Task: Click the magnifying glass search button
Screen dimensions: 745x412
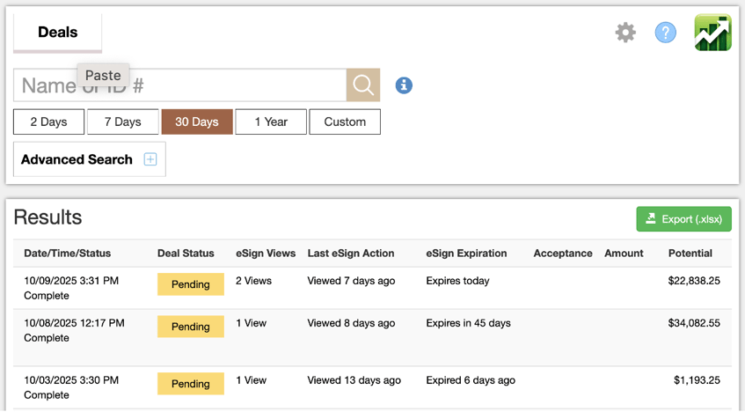Action: tap(363, 85)
